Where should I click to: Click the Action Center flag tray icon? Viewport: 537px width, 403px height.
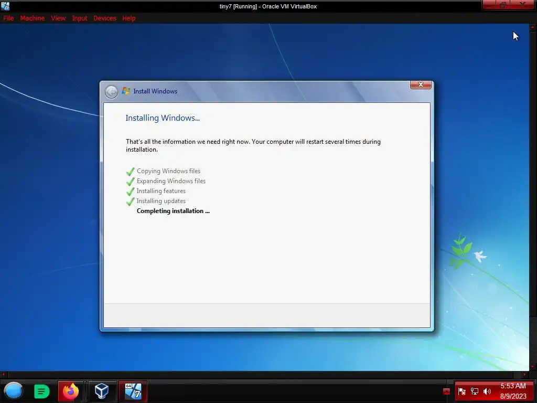click(461, 391)
